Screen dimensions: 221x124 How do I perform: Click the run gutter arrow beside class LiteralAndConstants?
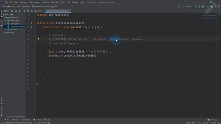tap(32, 23)
